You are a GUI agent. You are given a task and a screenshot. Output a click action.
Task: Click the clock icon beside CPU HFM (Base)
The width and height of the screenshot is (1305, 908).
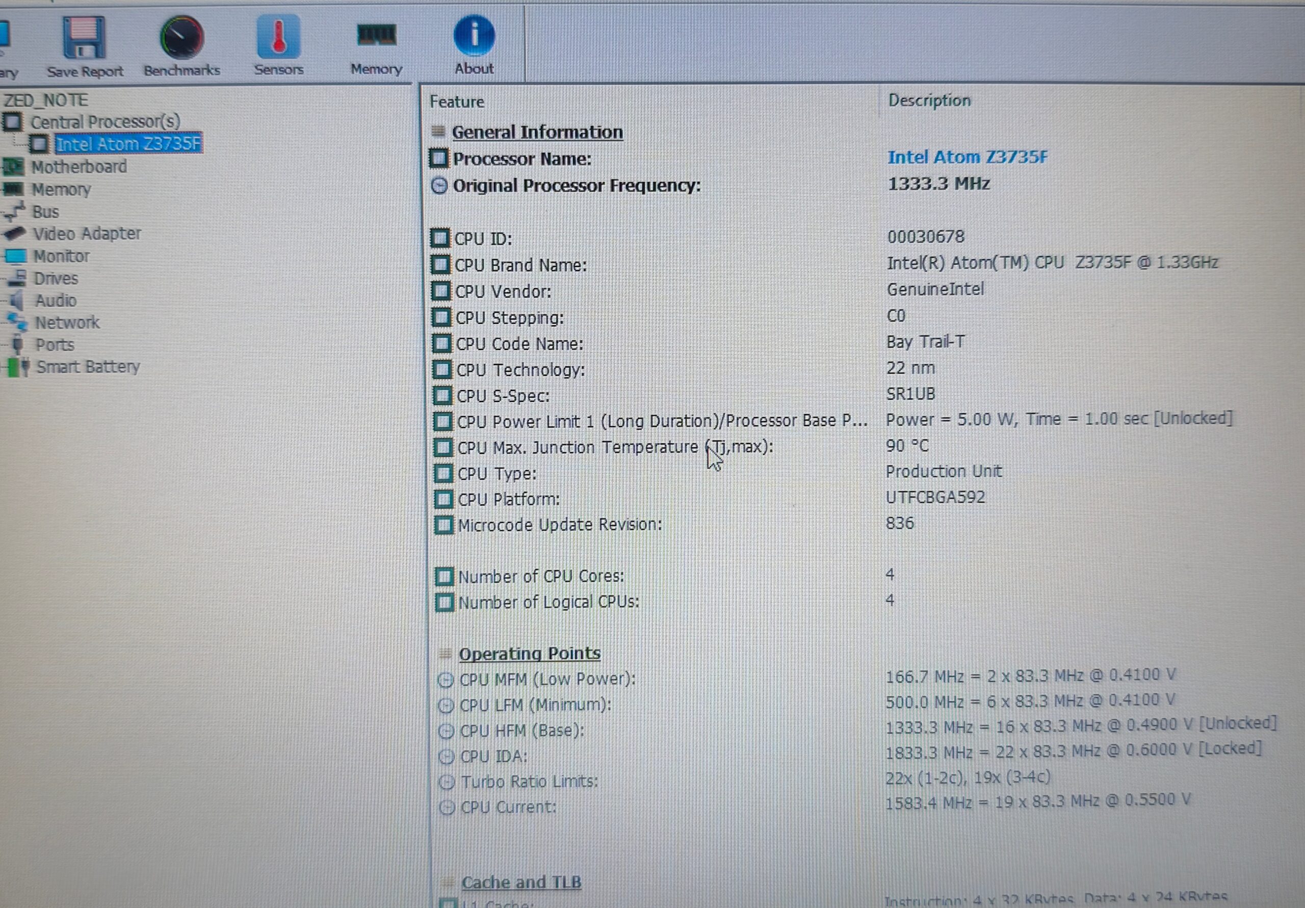point(446,731)
